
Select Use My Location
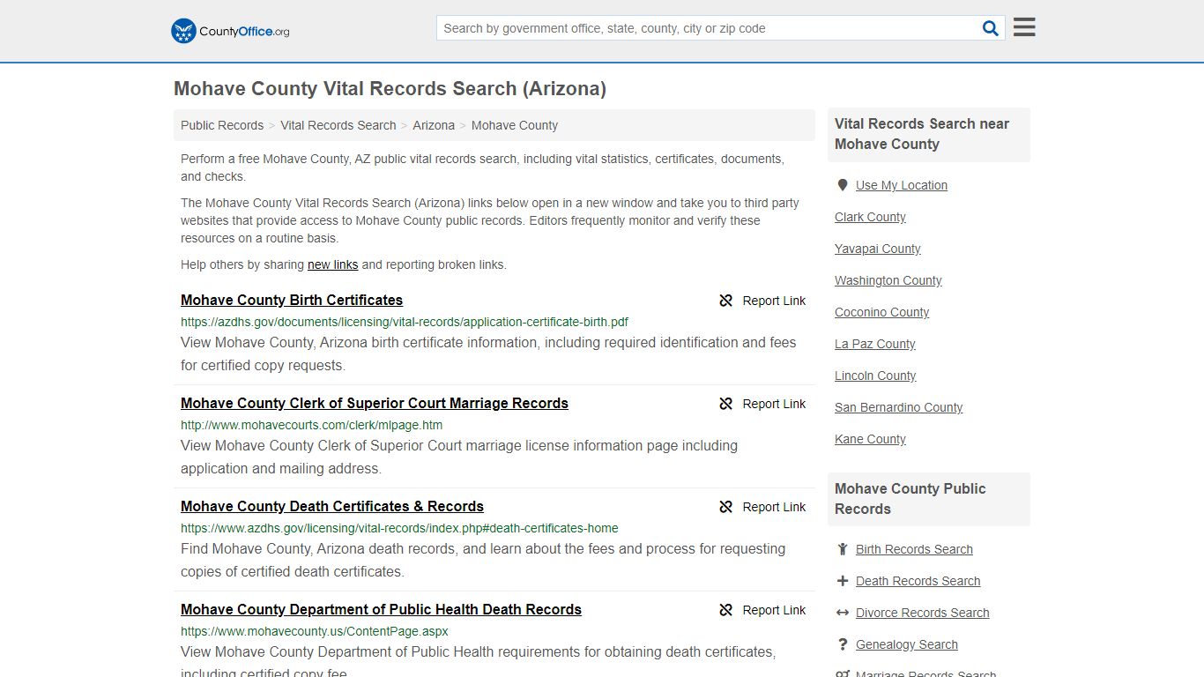click(x=902, y=185)
